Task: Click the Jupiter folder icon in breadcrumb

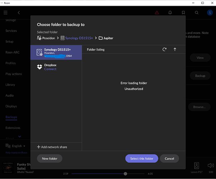Action: click(100, 38)
